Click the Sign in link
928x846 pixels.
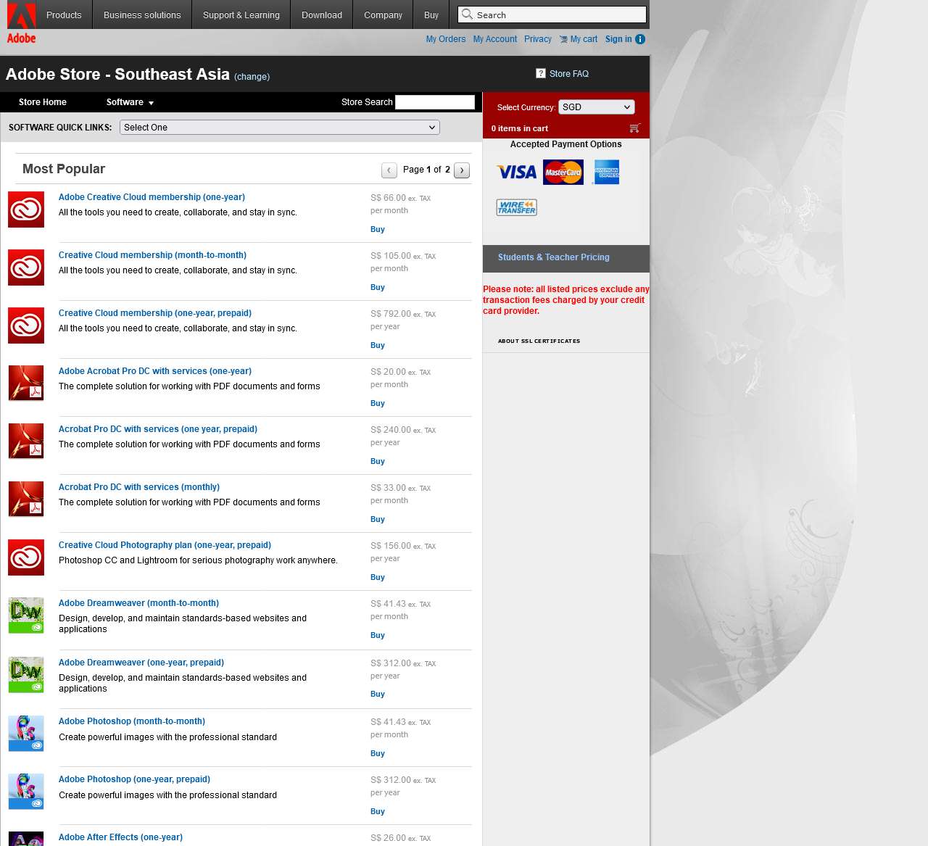click(618, 39)
